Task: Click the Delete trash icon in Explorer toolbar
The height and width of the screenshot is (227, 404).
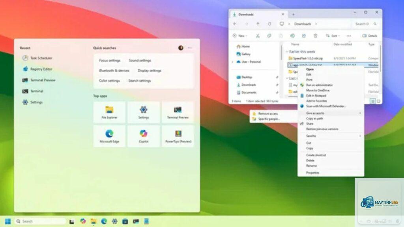Action: click(315, 36)
